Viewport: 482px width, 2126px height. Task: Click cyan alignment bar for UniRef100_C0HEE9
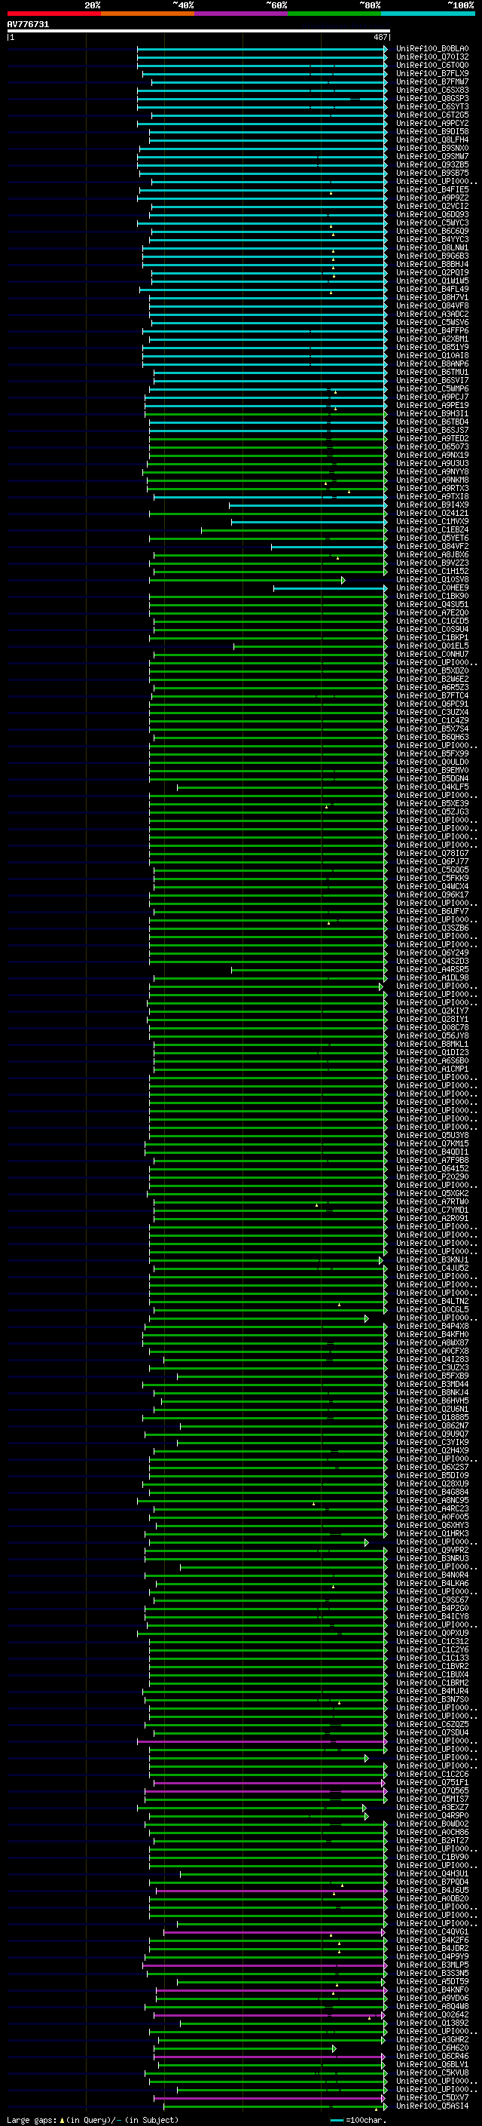coord(330,587)
